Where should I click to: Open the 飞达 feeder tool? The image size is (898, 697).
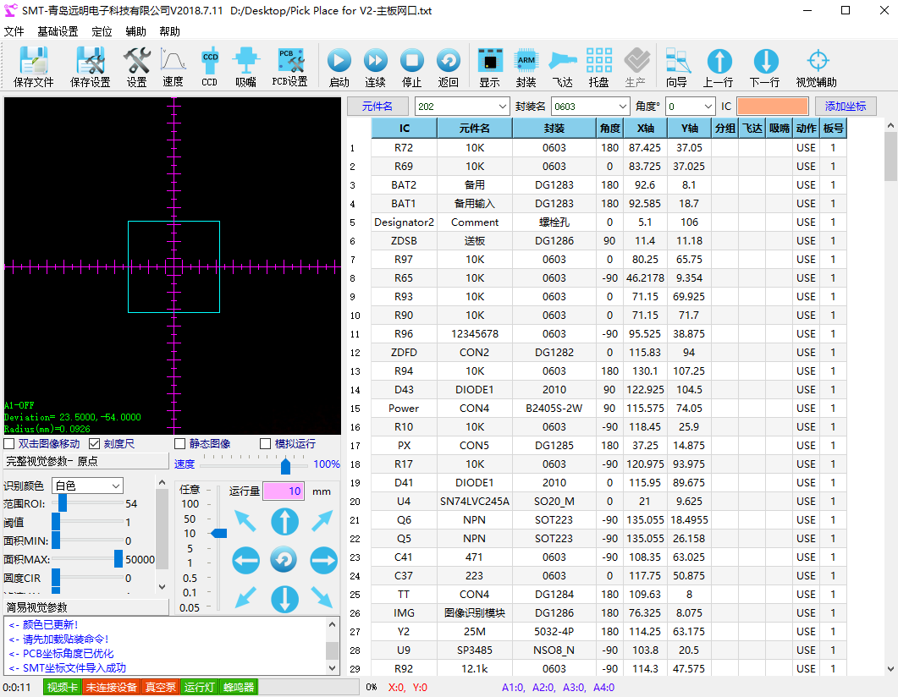click(562, 66)
